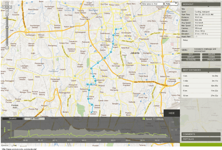Pan the map right with arrow button
This screenshot has width=222, height=150.
point(10,7)
